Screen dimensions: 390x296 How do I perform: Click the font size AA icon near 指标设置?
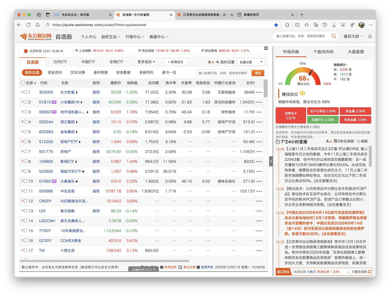tap(211, 62)
